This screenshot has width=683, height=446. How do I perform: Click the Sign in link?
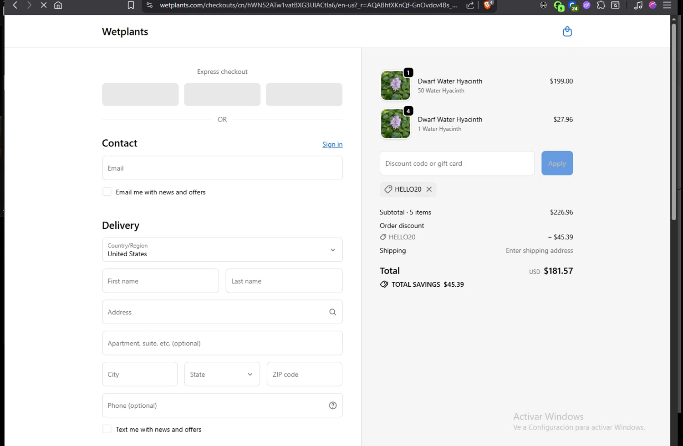332,144
